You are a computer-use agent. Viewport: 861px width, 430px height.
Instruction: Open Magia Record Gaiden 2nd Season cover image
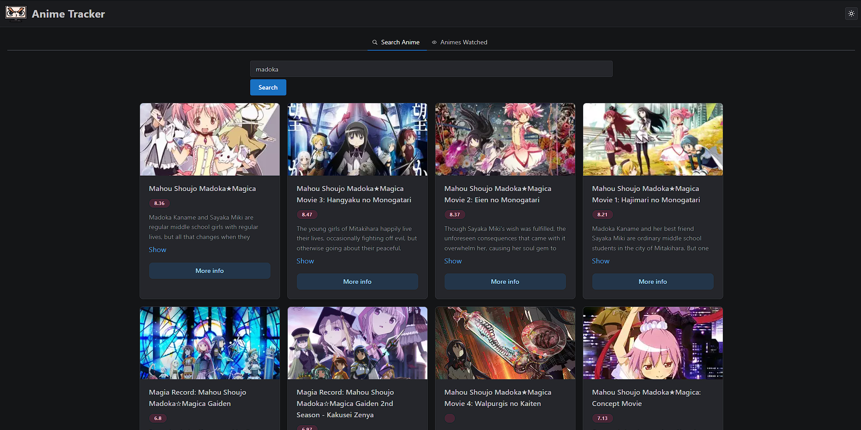[358, 343]
